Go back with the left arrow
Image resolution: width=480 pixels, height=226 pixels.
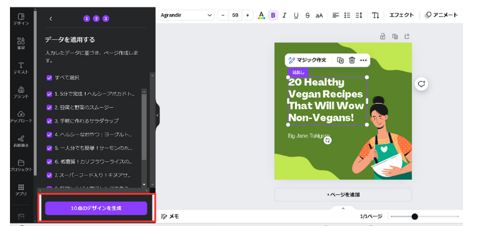(51, 19)
